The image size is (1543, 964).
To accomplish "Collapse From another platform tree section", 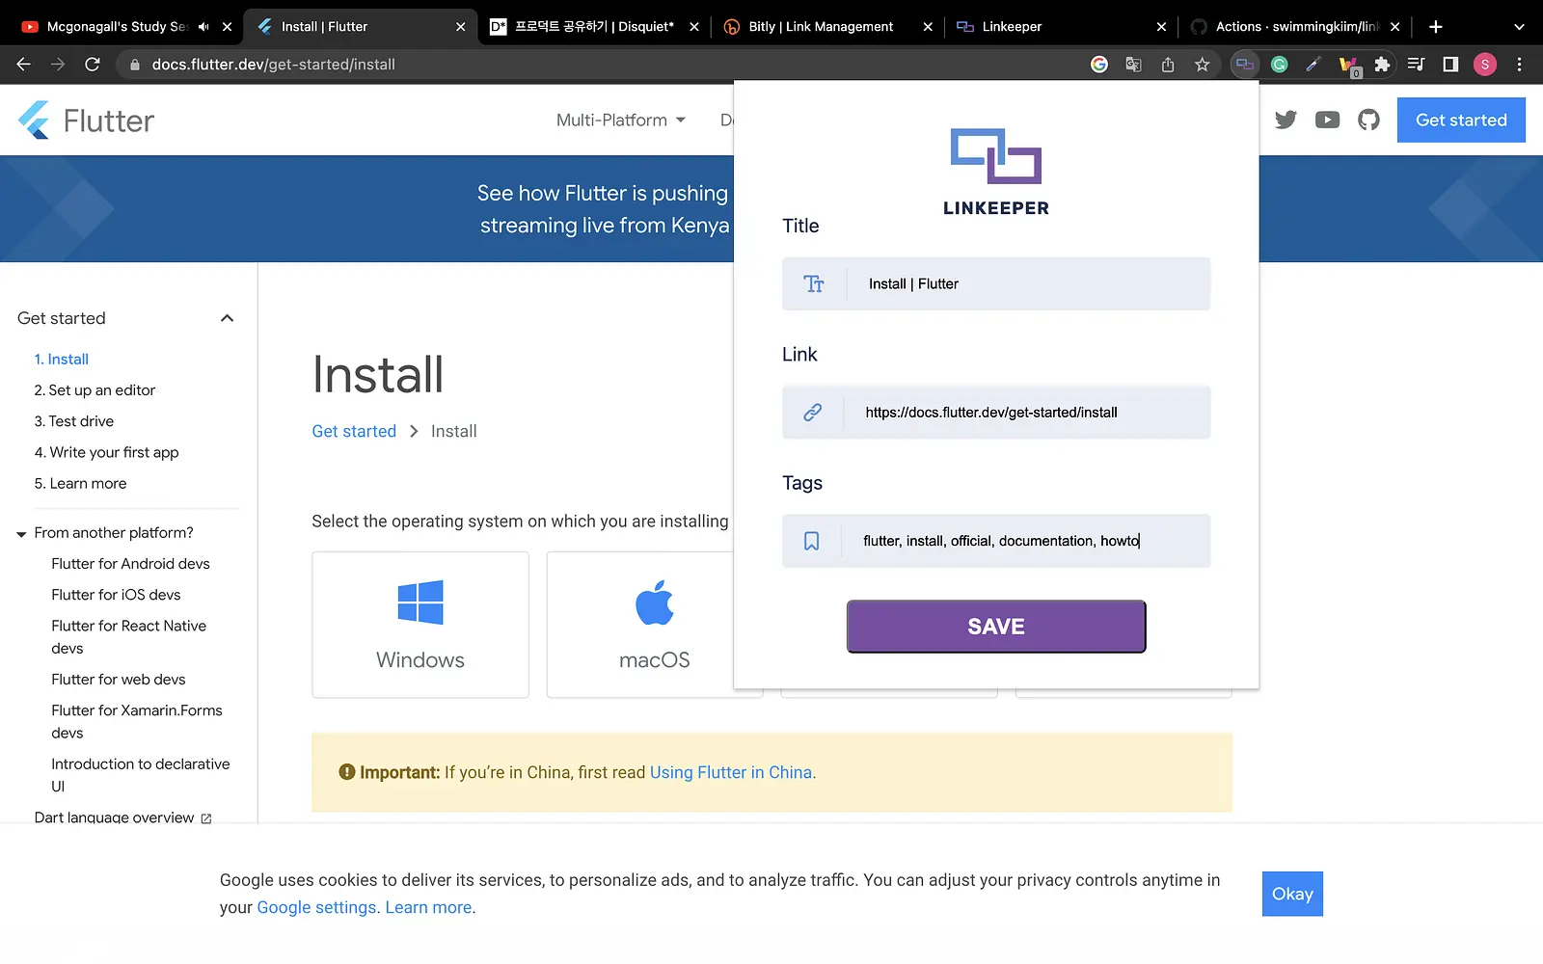I will [21, 533].
